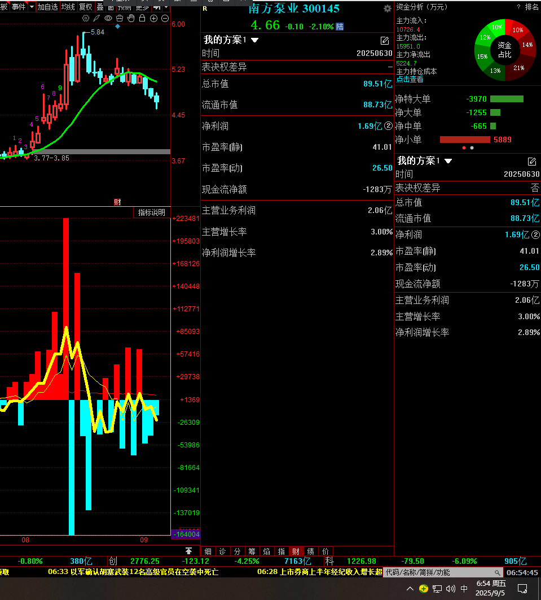Switch to 诊 tab at bottom
The height and width of the screenshot is (600, 541).
click(223, 551)
